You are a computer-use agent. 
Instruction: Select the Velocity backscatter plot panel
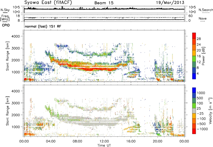pyautogui.click(x=104, y=111)
